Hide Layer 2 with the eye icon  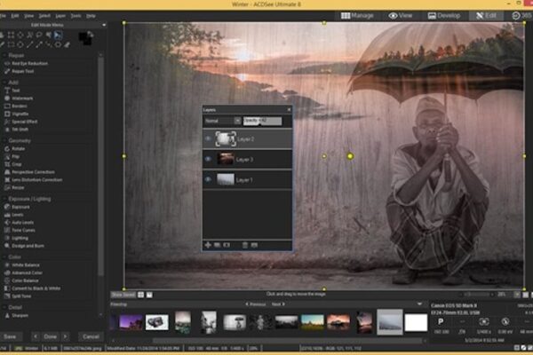pyautogui.click(x=209, y=138)
